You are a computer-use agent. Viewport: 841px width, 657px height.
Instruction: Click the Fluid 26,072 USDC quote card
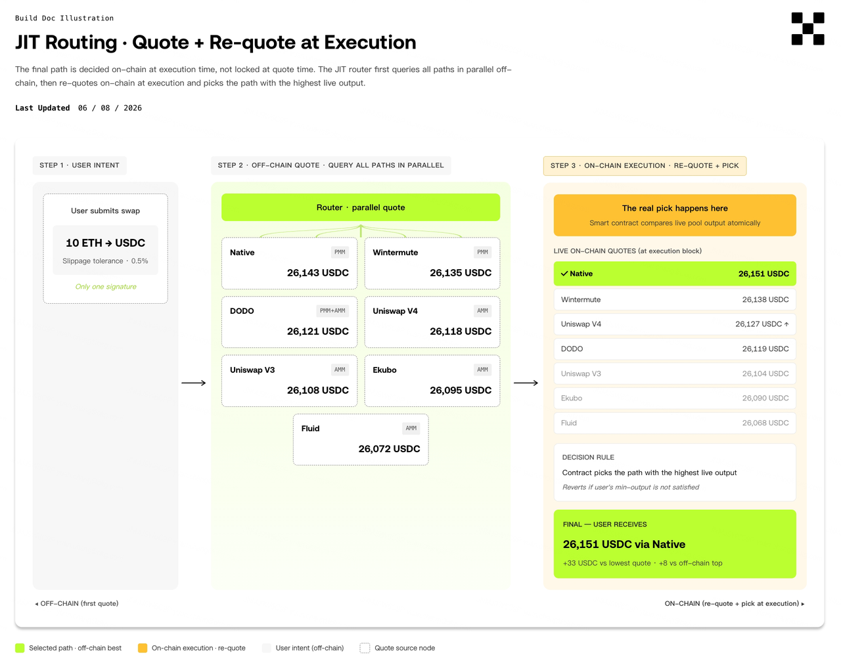point(361,440)
